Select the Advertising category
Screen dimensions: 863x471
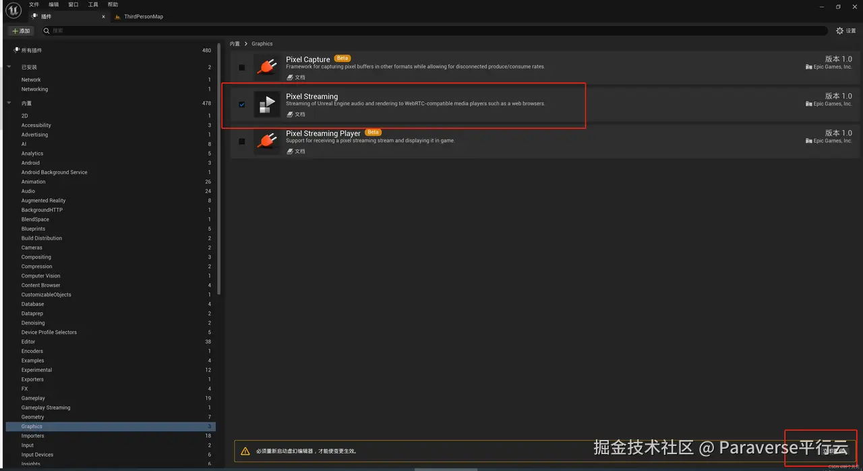coord(111,135)
